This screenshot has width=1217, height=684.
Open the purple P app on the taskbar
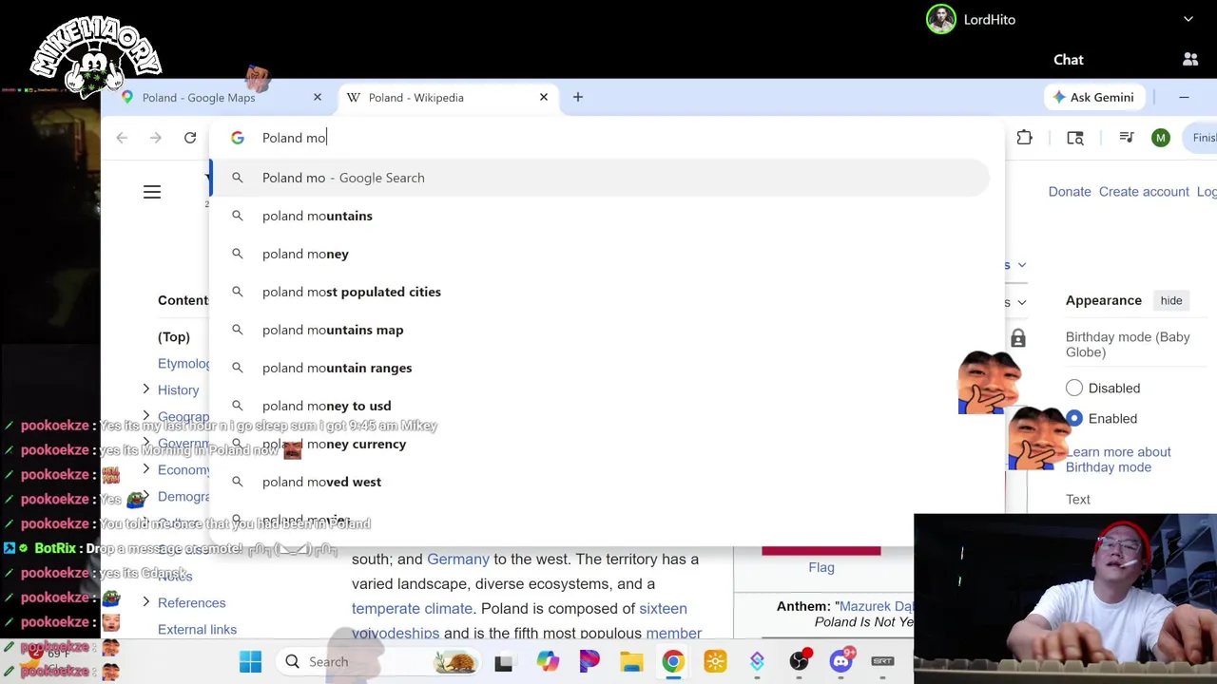pyautogui.click(x=589, y=661)
